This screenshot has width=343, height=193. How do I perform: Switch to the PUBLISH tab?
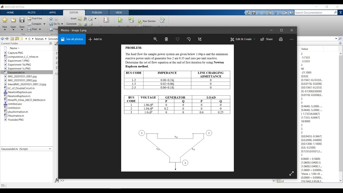(x=97, y=13)
